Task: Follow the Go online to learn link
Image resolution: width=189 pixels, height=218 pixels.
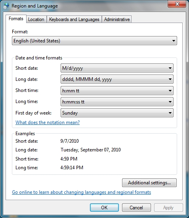Action: click(82, 192)
